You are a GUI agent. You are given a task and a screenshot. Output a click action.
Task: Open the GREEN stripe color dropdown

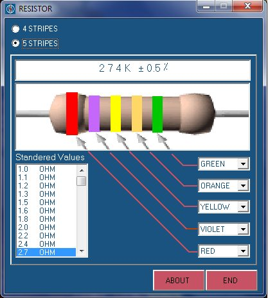pos(243,164)
